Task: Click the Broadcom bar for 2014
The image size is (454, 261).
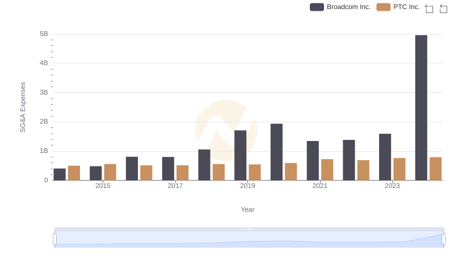Action: 60,174
